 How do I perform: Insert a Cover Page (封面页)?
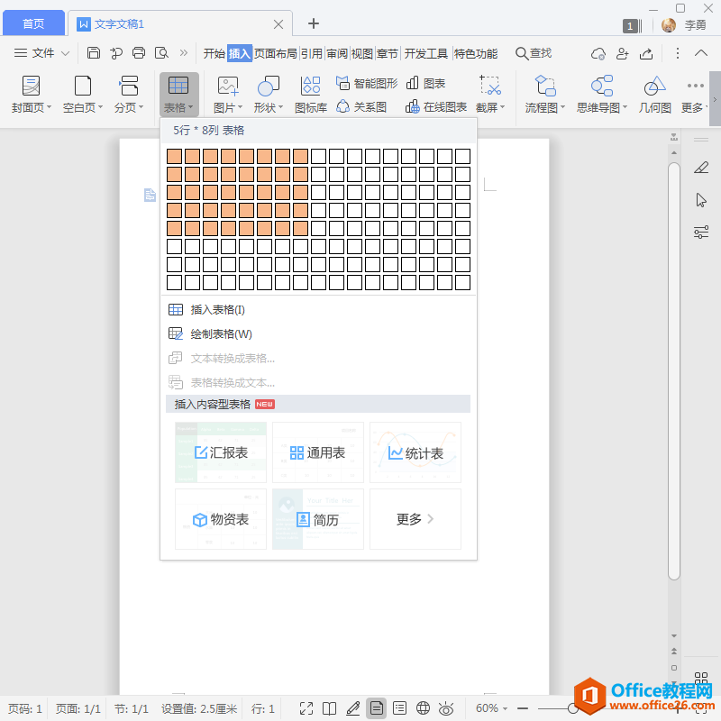[x=32, y=96]
